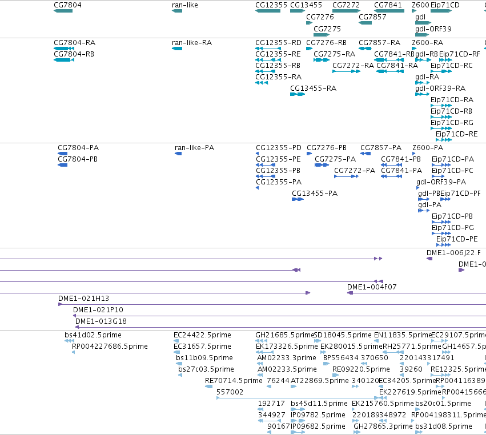Select the CG7857 gene label

(x=372, y=17)
